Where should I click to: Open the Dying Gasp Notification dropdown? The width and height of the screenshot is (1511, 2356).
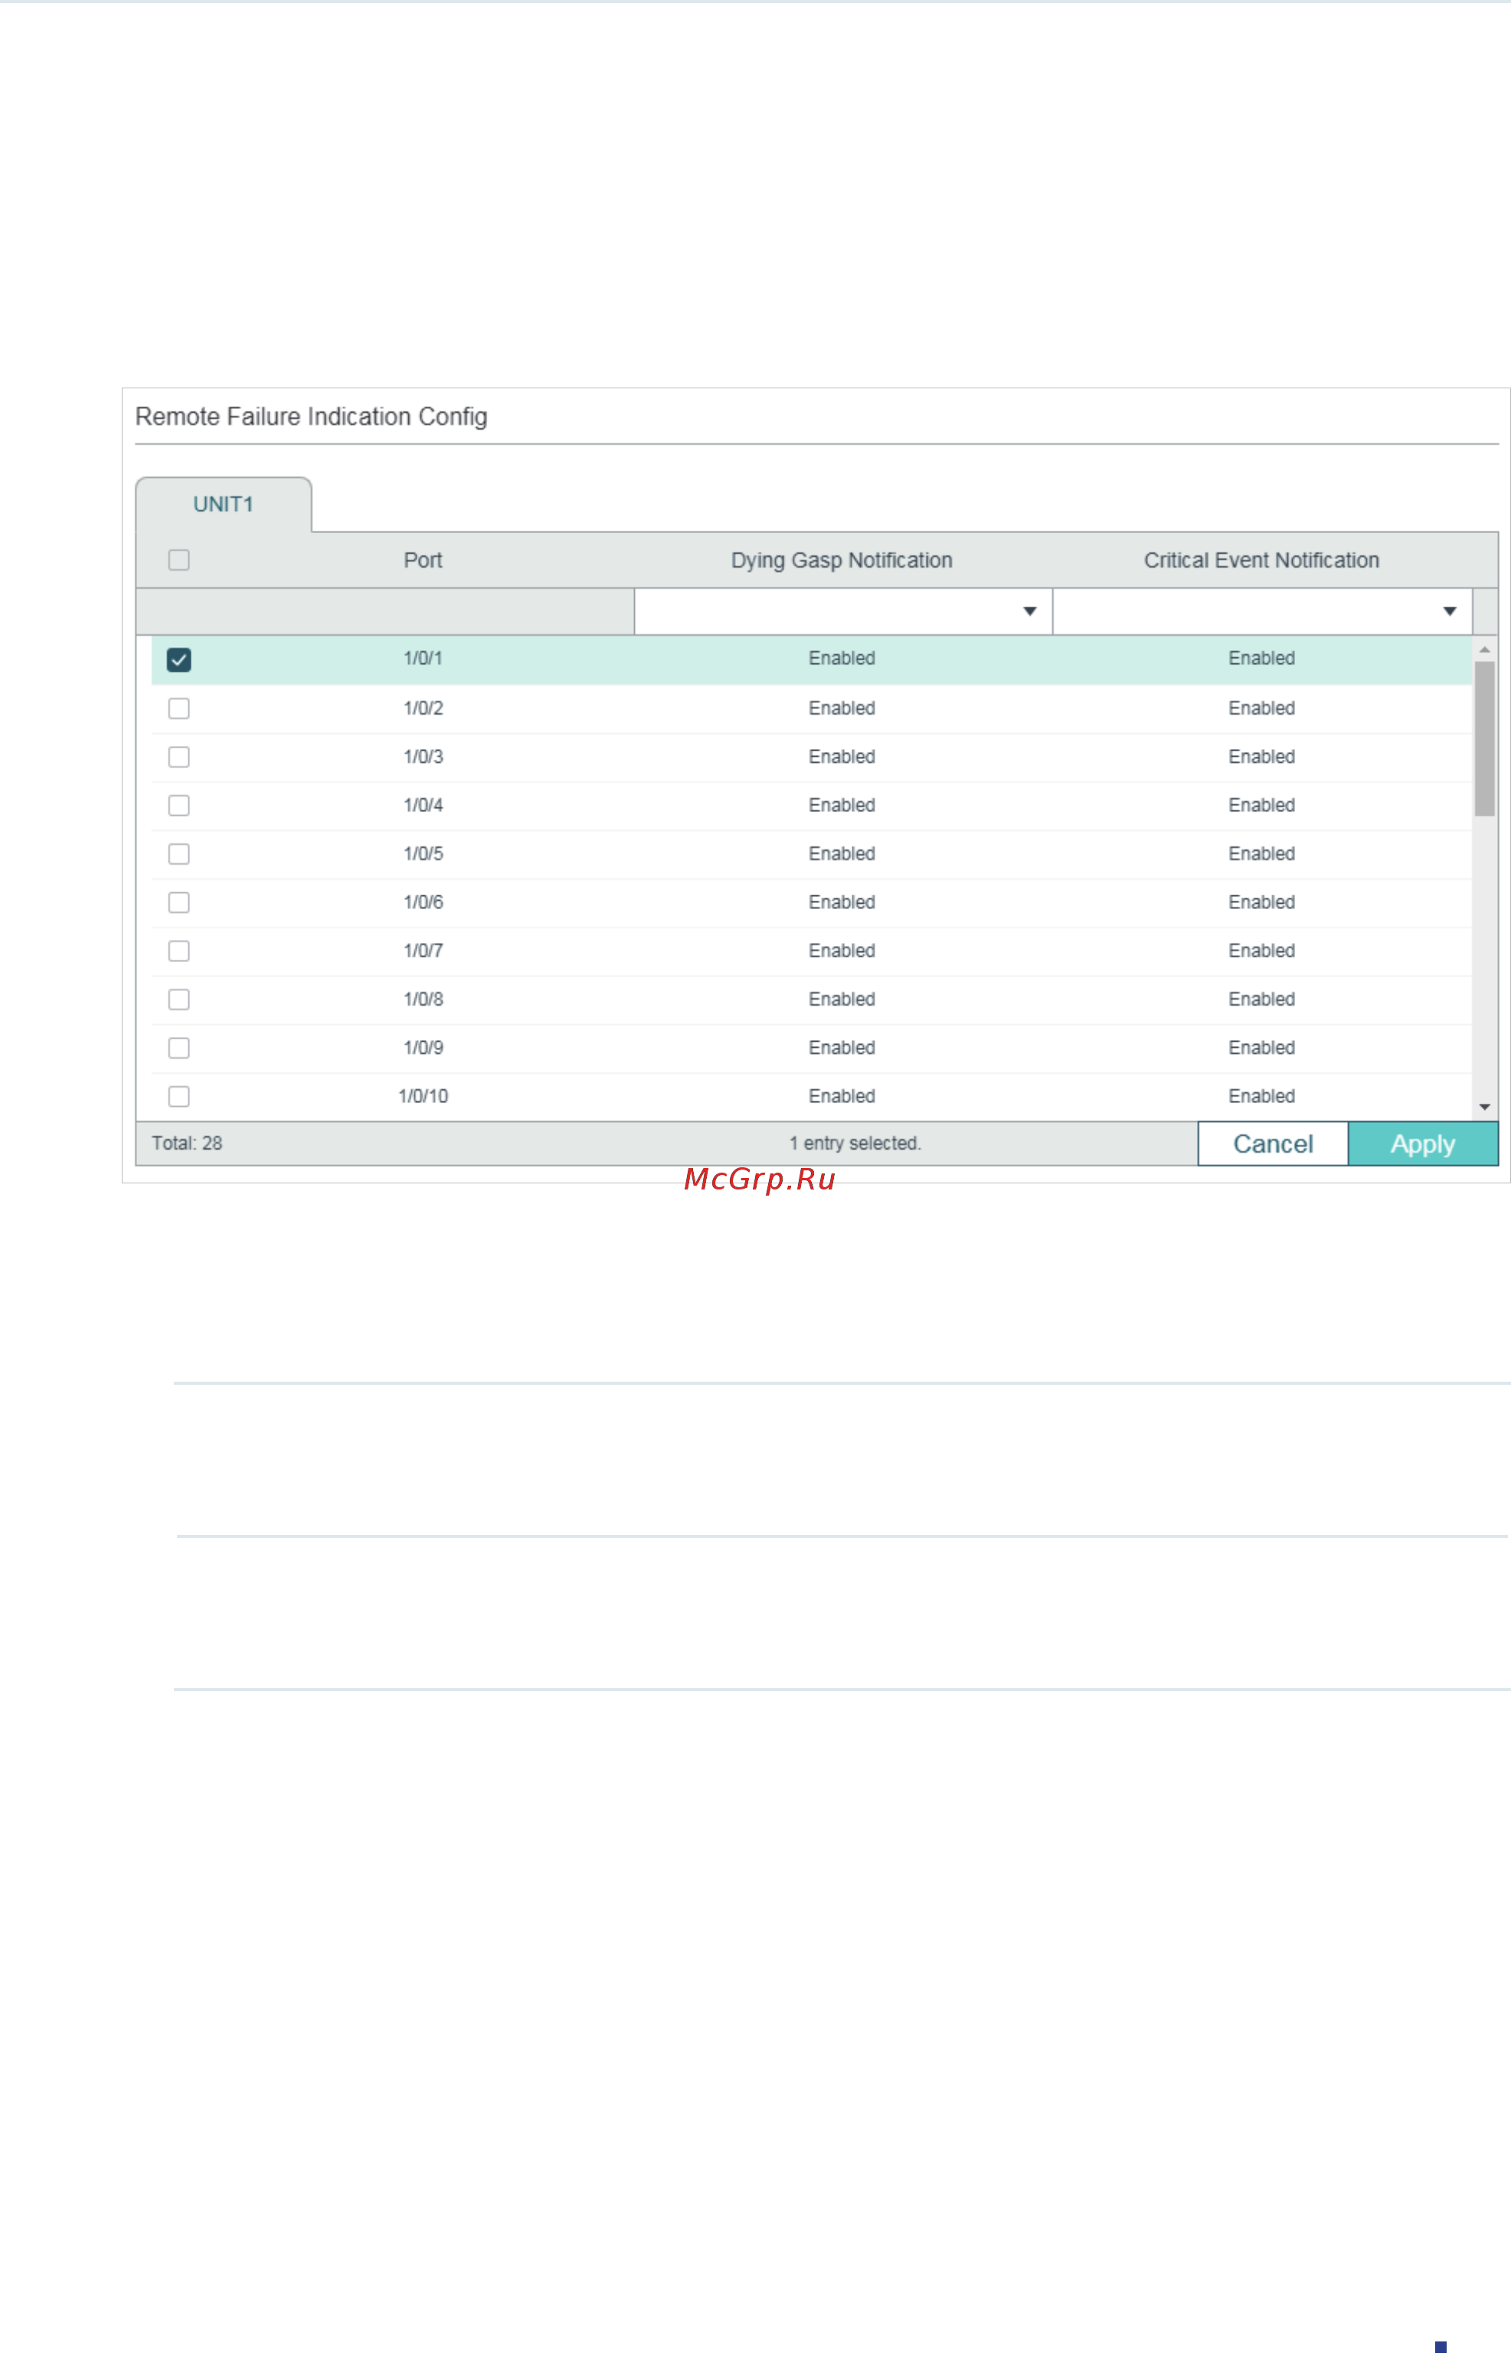point(843,611)
